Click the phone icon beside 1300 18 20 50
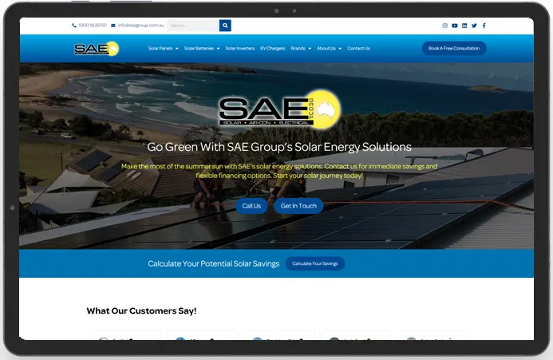 (x=74, y=26)
